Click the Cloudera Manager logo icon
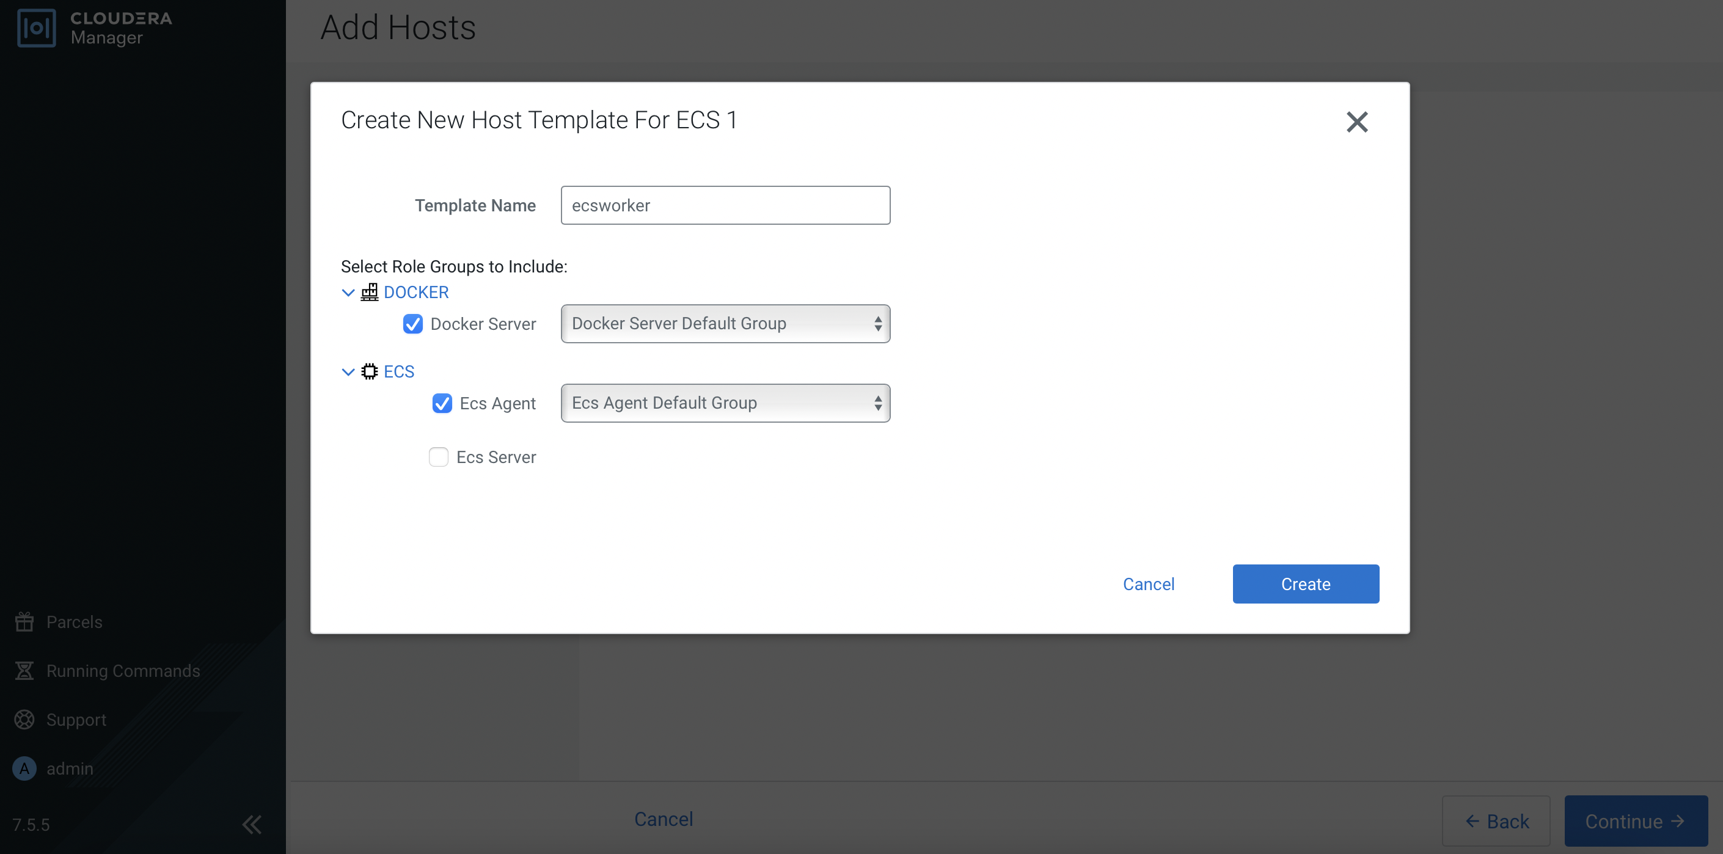1723x854 pixels. [36, 28]
